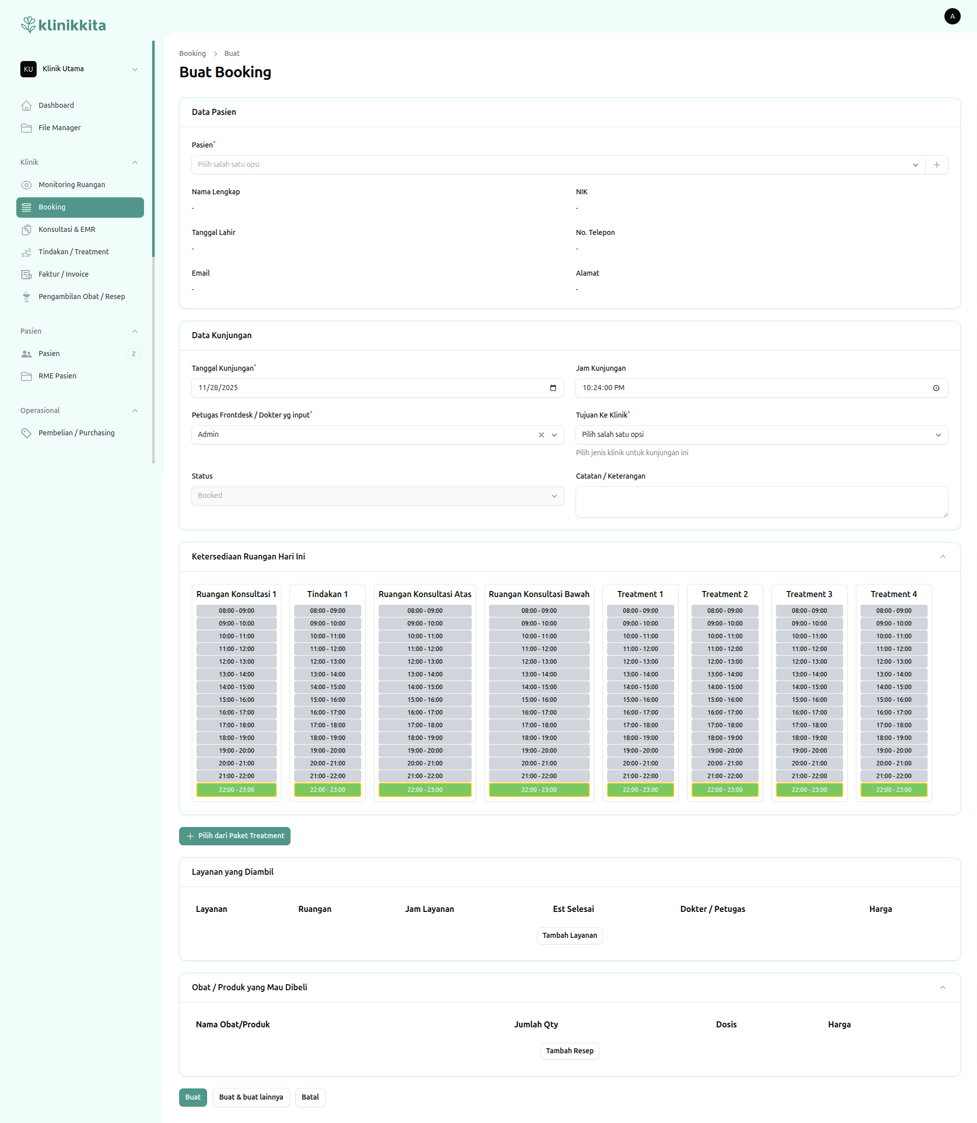Collapse Obat / Produk yang Mau Dibeli section
This screenshot has height=1123, width=977.
942,987
